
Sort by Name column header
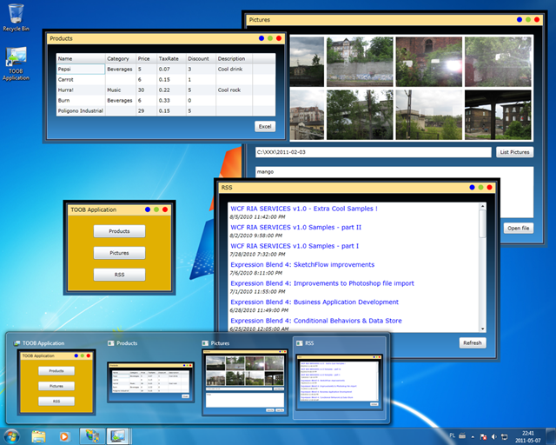click(x=81, y=58)
